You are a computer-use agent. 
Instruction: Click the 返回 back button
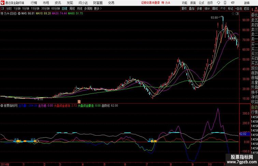(x=246, y=9)
